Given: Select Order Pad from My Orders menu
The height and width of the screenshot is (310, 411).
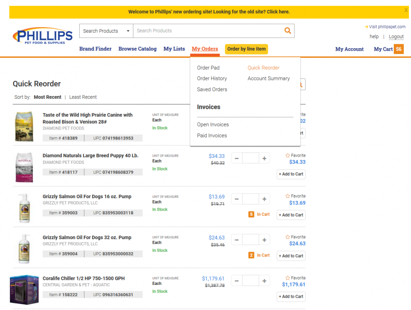Looking at the screenshot, I should point(208,67).
